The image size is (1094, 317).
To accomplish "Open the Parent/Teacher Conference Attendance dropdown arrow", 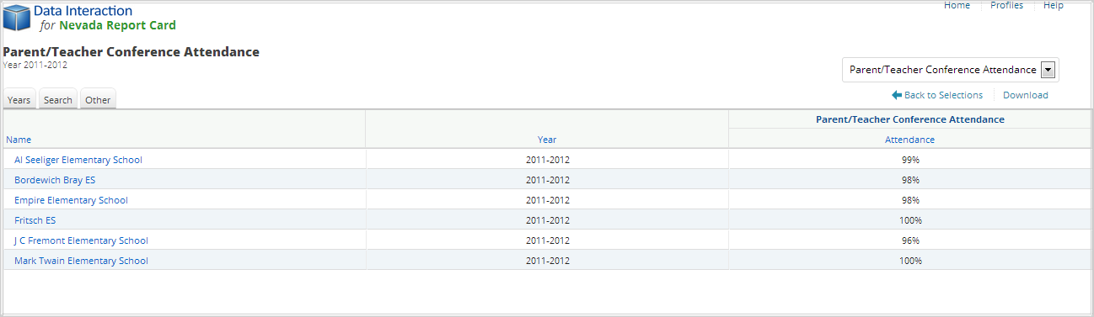I will (x=1048, y=70).
